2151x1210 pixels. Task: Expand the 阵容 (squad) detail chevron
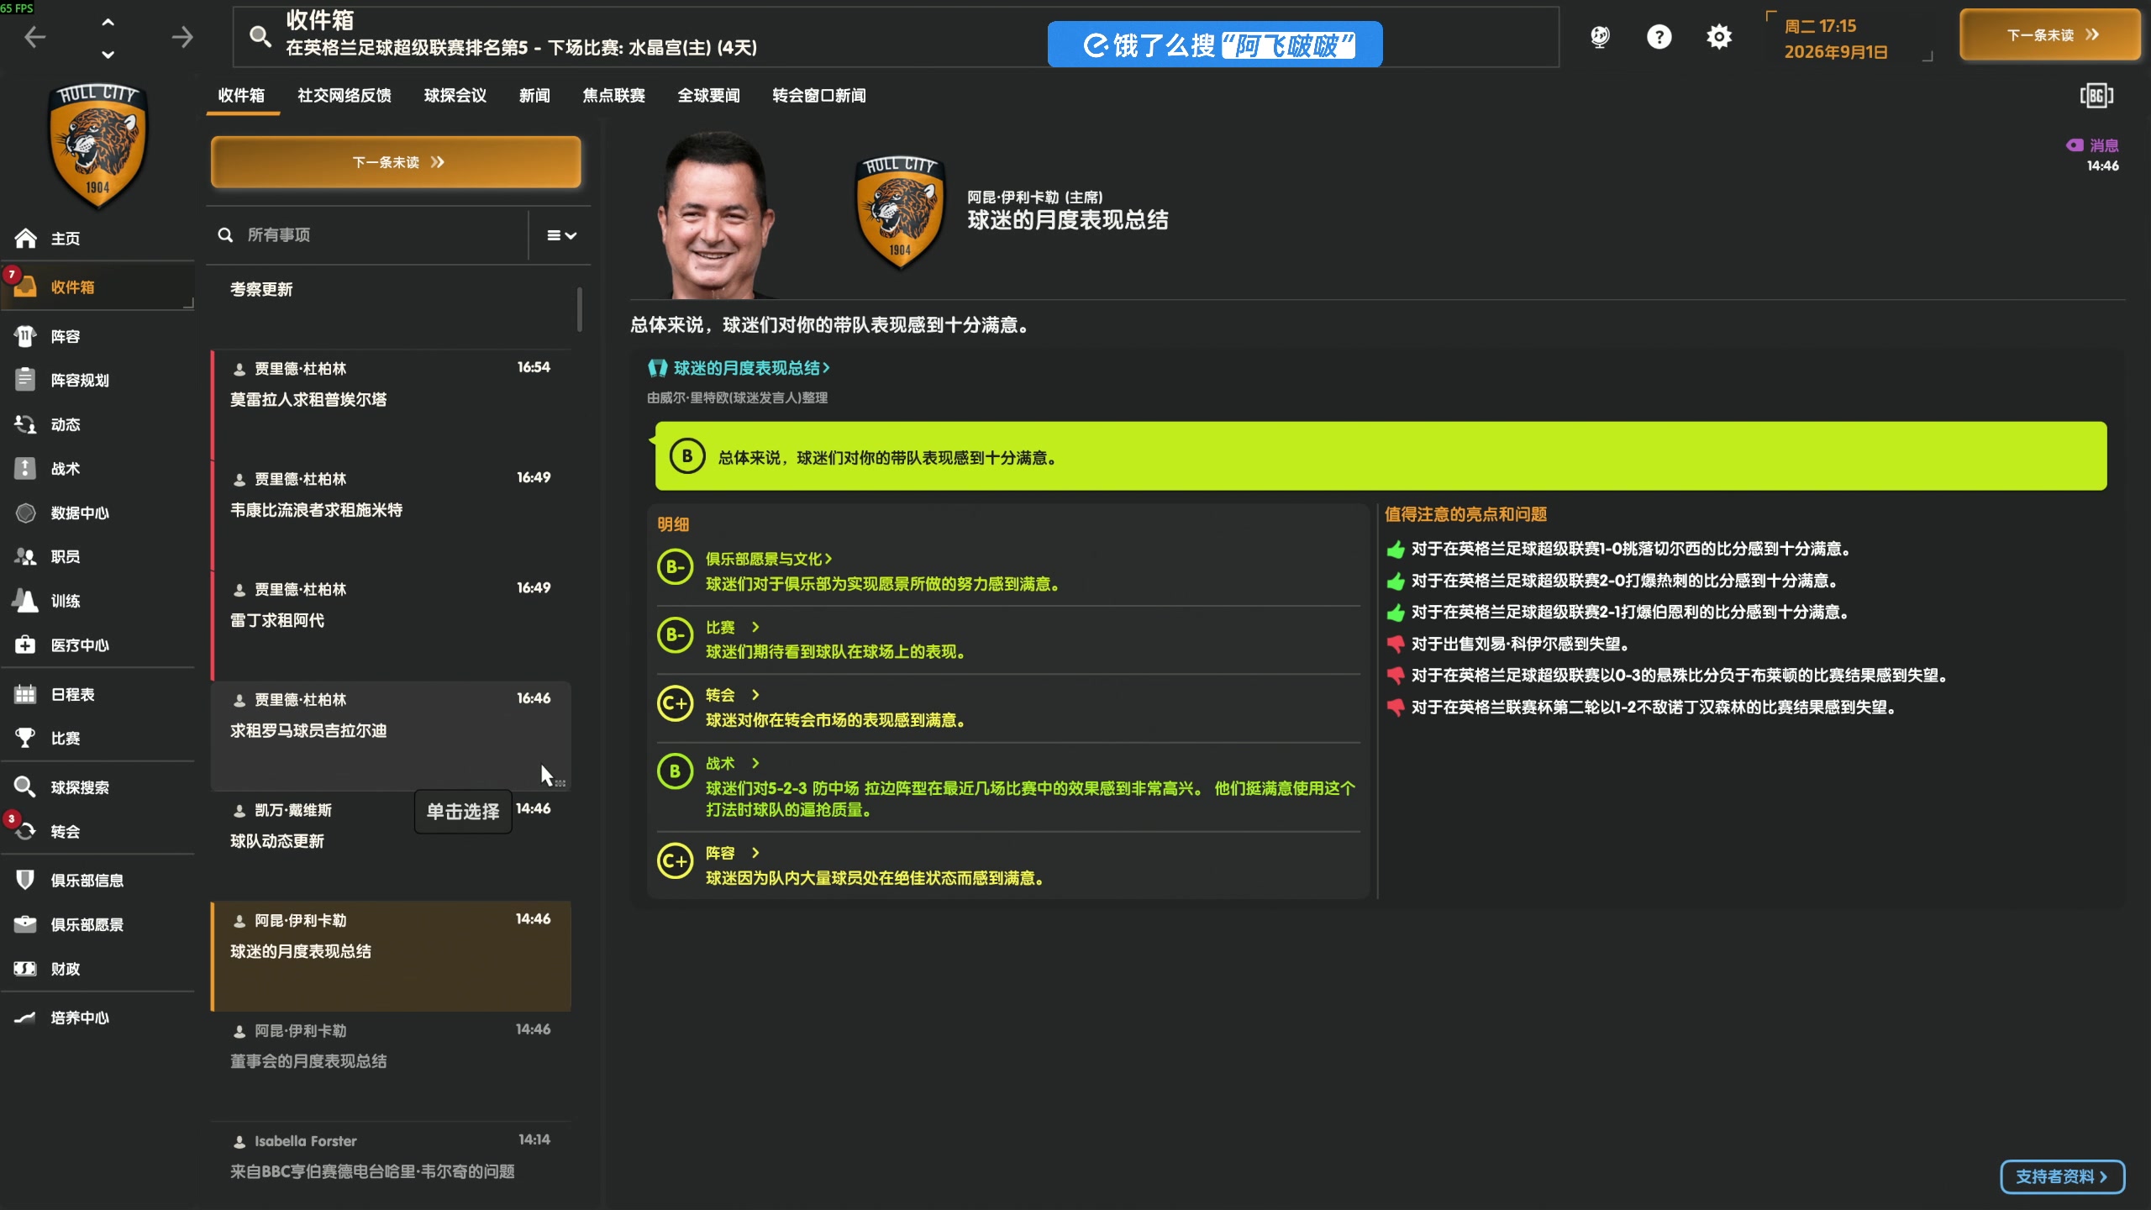click(755, 853)
